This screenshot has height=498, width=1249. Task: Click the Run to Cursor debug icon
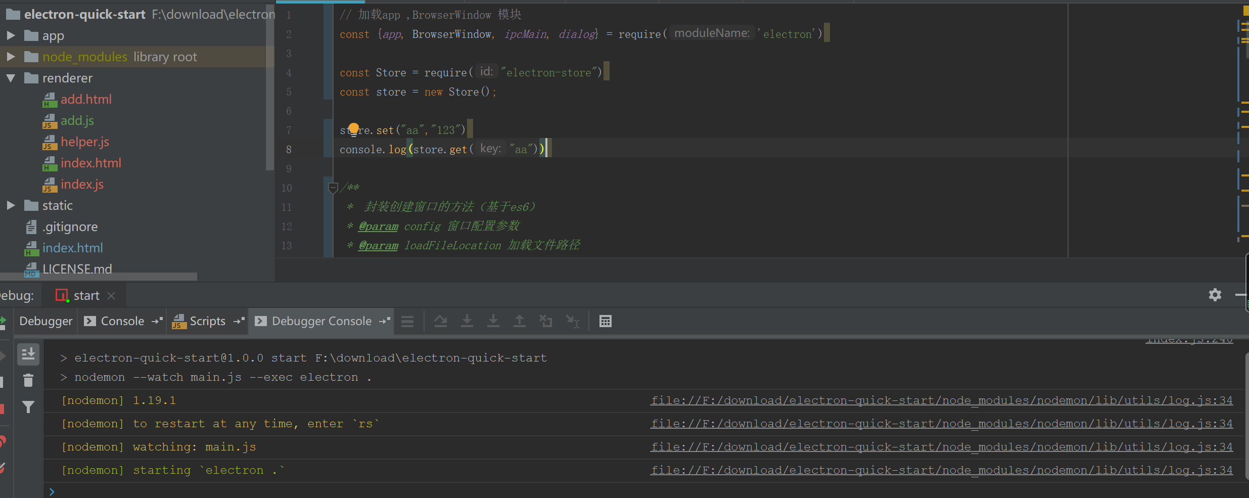572,321
